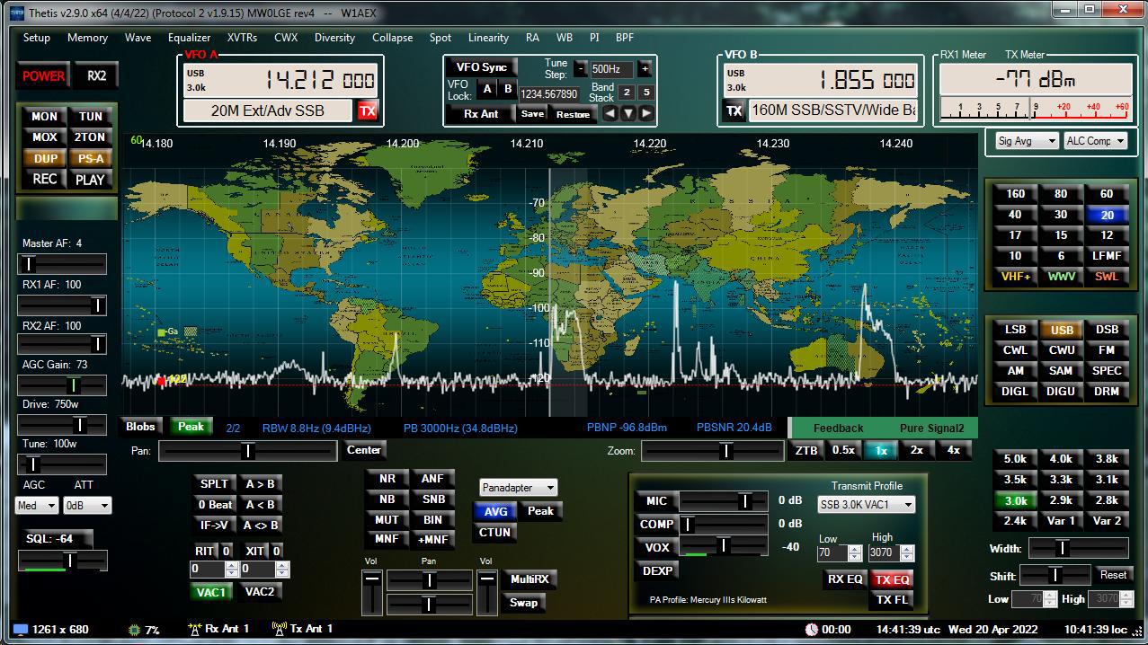
Task: Click the red TX indicator on VFO A
Action: coord(367,110)
